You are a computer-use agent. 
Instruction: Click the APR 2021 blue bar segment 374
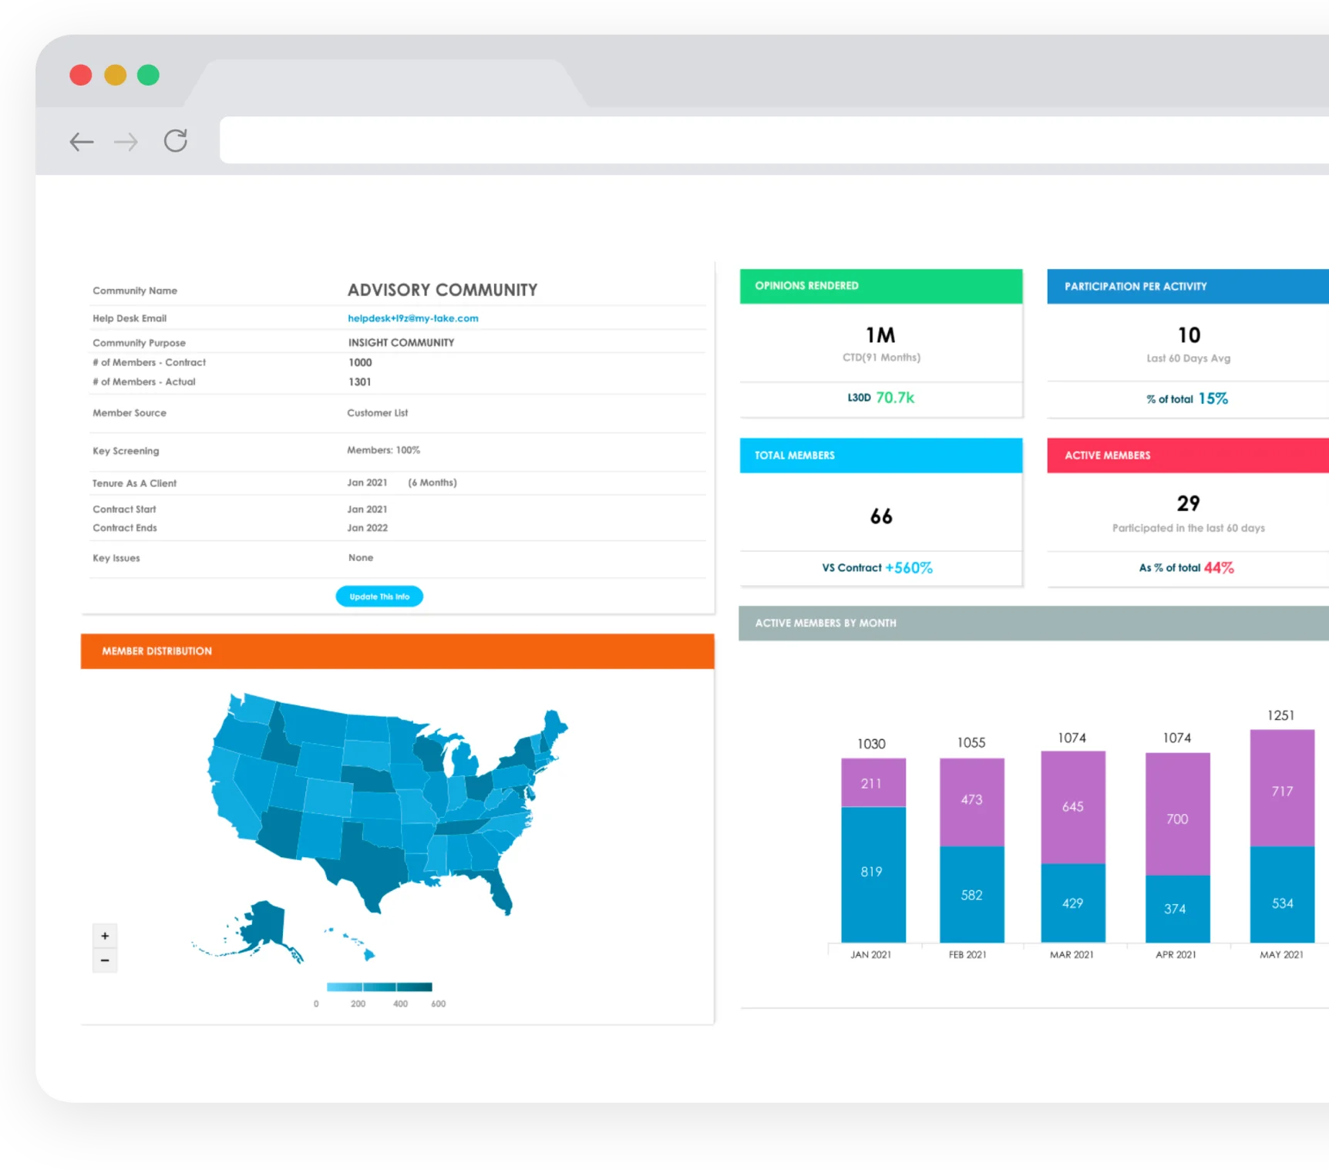1178,909
